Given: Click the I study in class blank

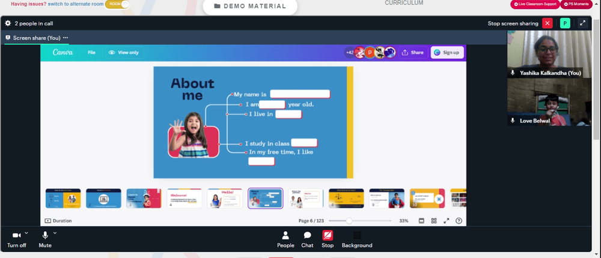Looking at the screenshot, I should coord(304,143).
